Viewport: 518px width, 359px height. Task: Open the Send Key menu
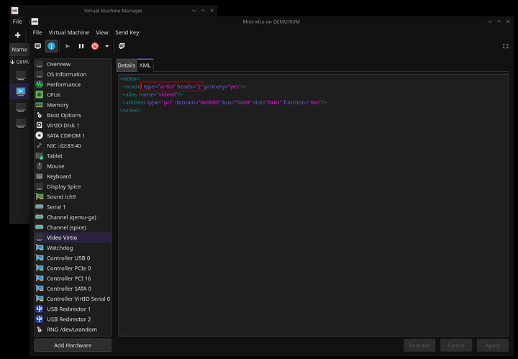tap(127, 32)
